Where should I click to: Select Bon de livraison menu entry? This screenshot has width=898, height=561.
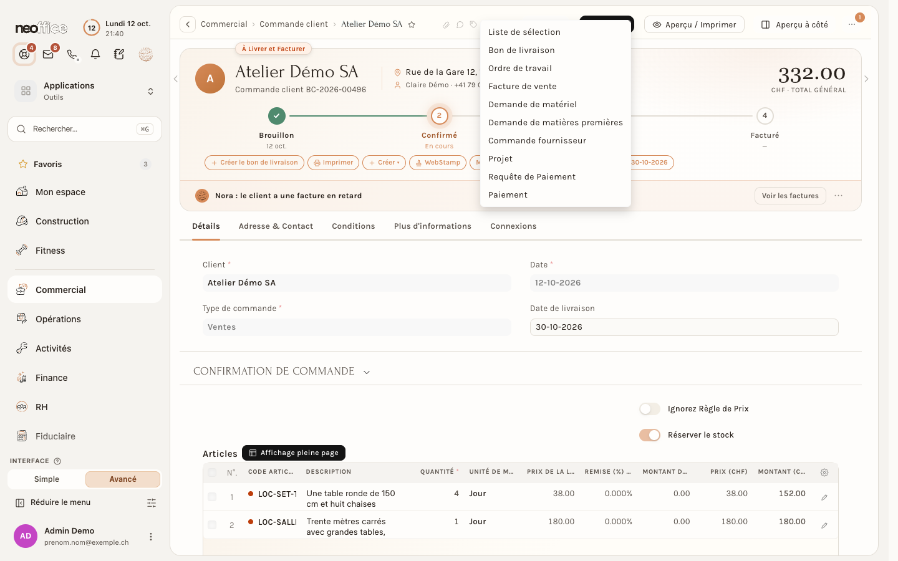point(556,50)
